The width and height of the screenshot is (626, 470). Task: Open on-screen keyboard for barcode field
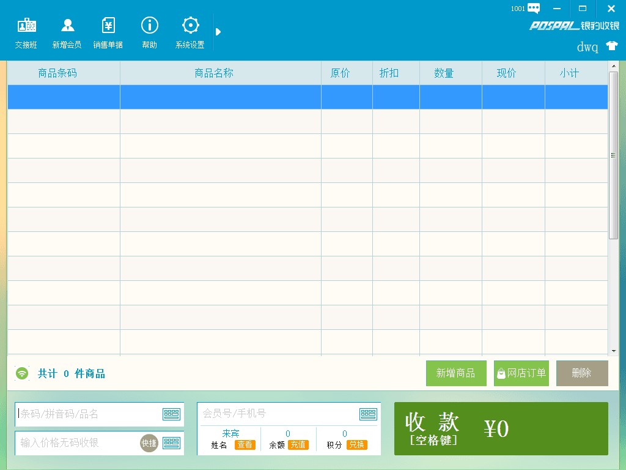tap(171, 414)
